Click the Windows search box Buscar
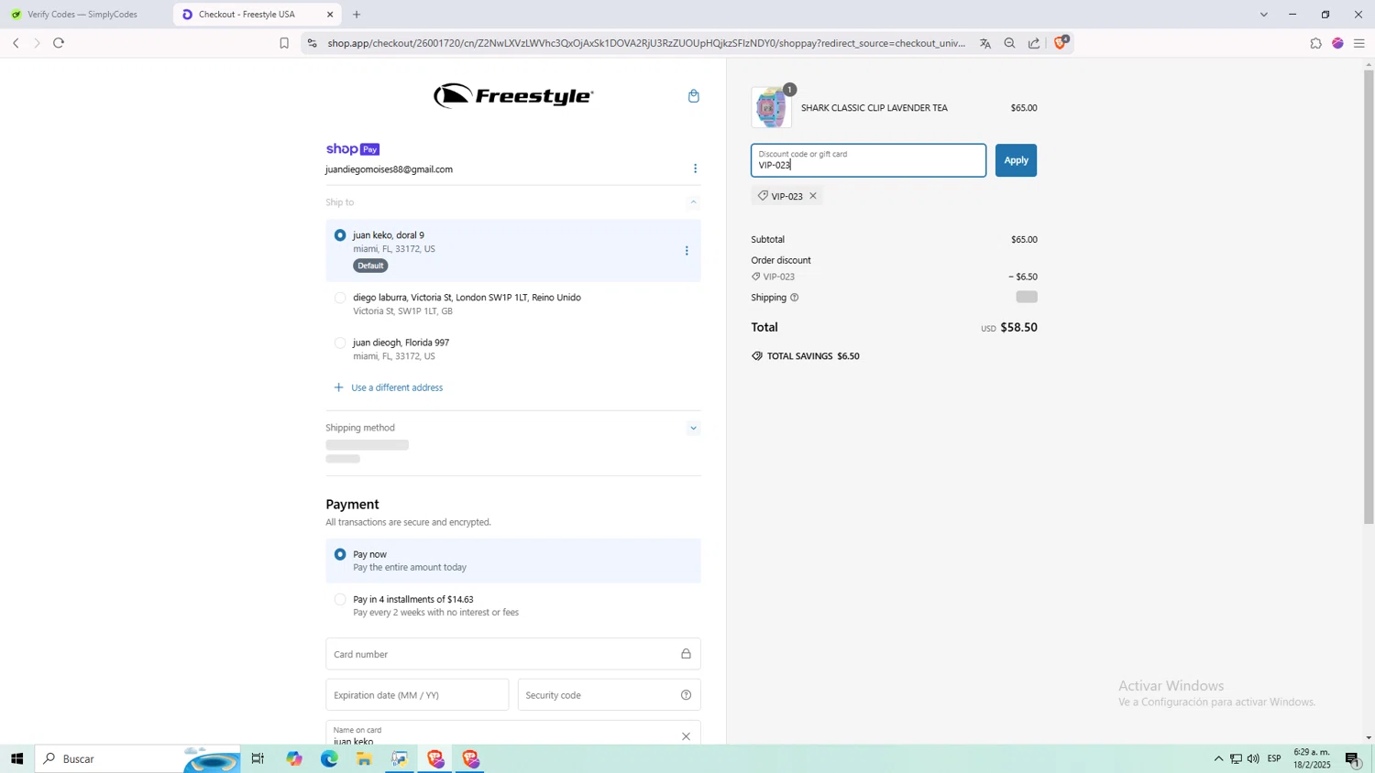The height and width of the screenshot is (773, 1375). click(x=137, y=758)
